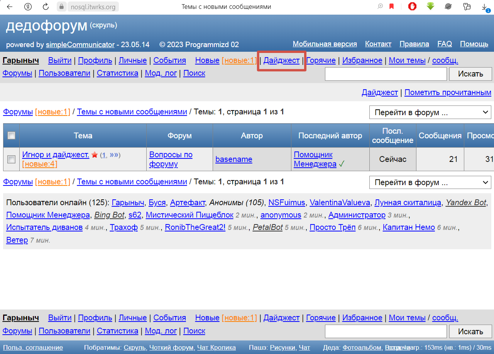Open 'Дайджест' in the top navigation
The height and width of the screenshot is (354, 494).
[281, 60]
